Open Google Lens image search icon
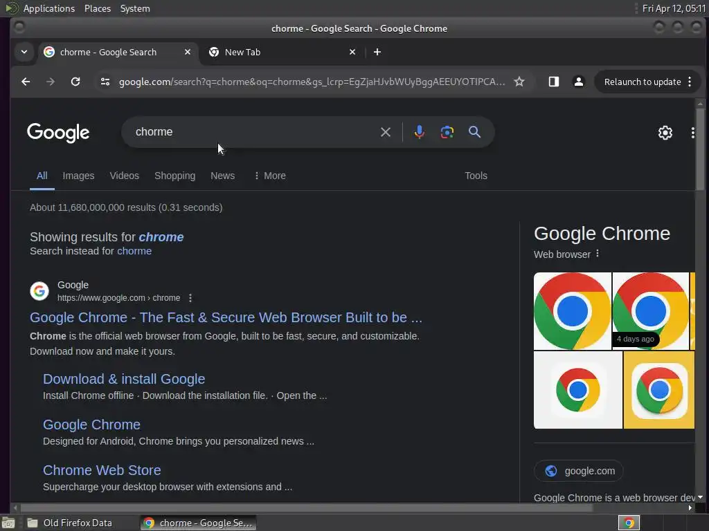709x531 pixels. [x=447, y=132]
